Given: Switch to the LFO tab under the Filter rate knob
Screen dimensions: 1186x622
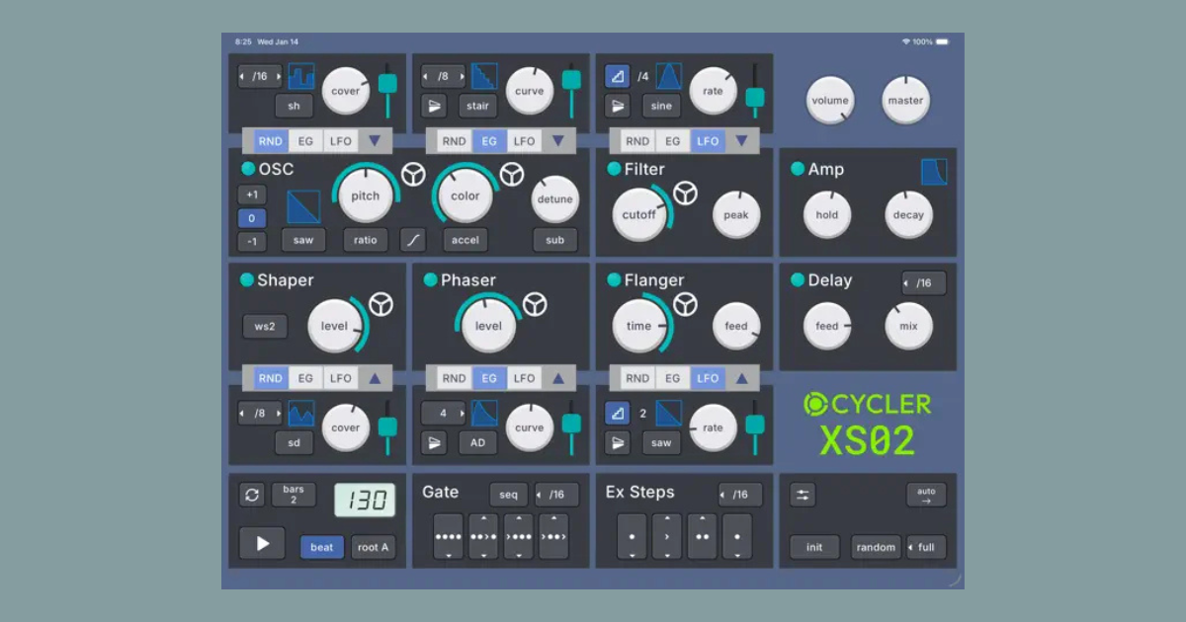Looking at the screenshot, I should point(707,140).
